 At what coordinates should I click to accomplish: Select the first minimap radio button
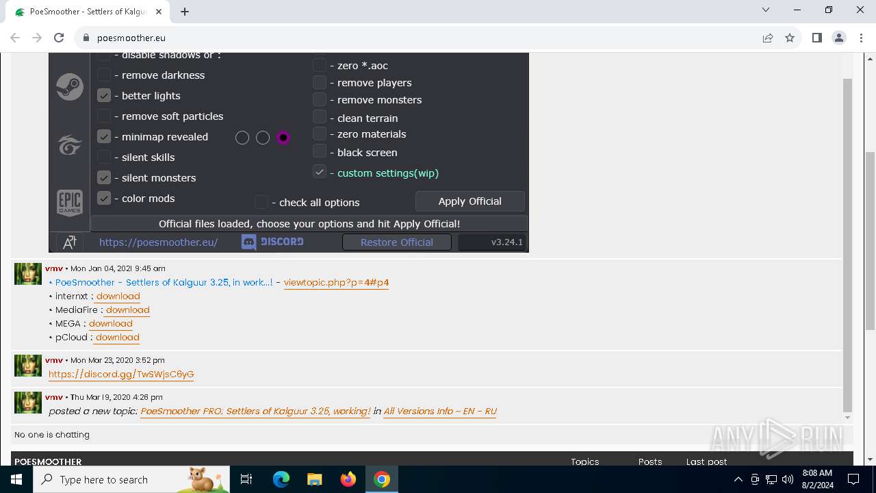242,138
